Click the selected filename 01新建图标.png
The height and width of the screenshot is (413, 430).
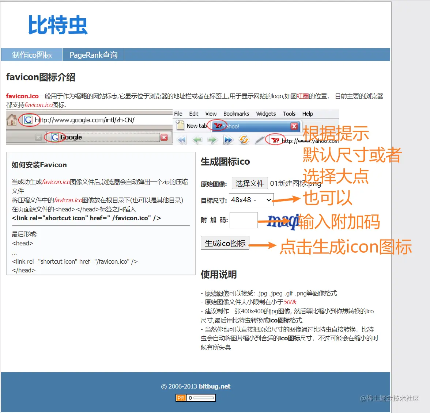pos(295,183)
